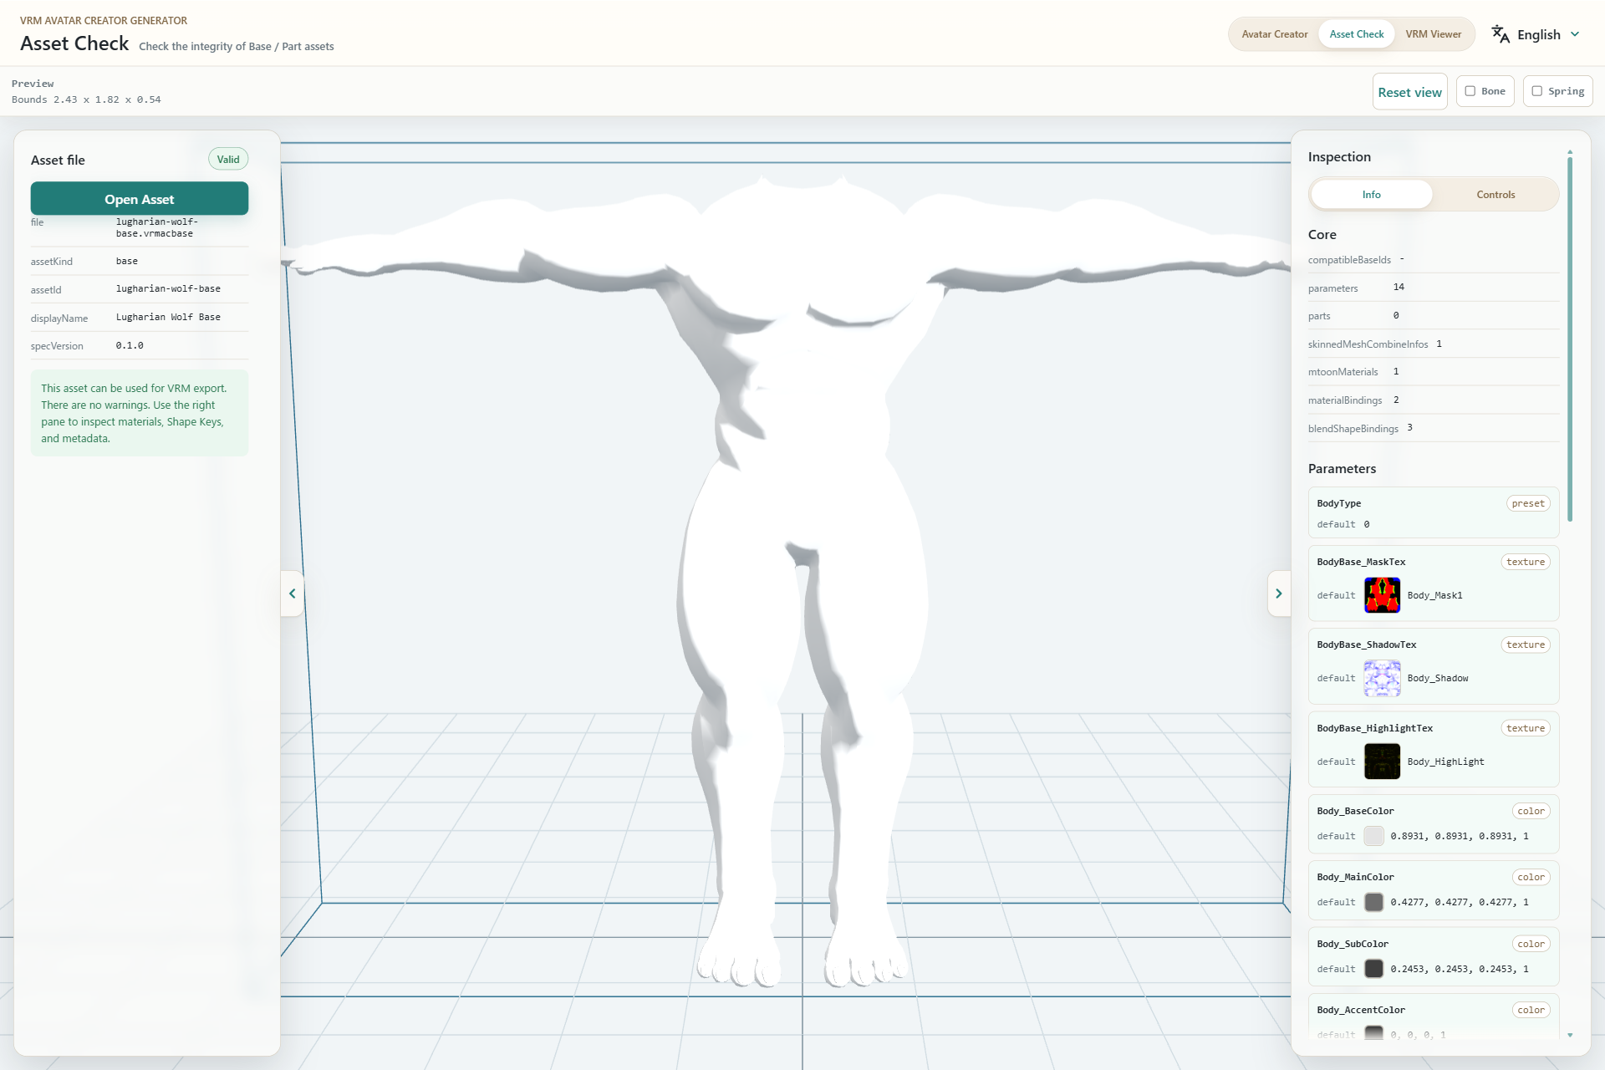Click the translate language icon
Viewport: 1605px width, 1070px height.
tap(1501, 34)
